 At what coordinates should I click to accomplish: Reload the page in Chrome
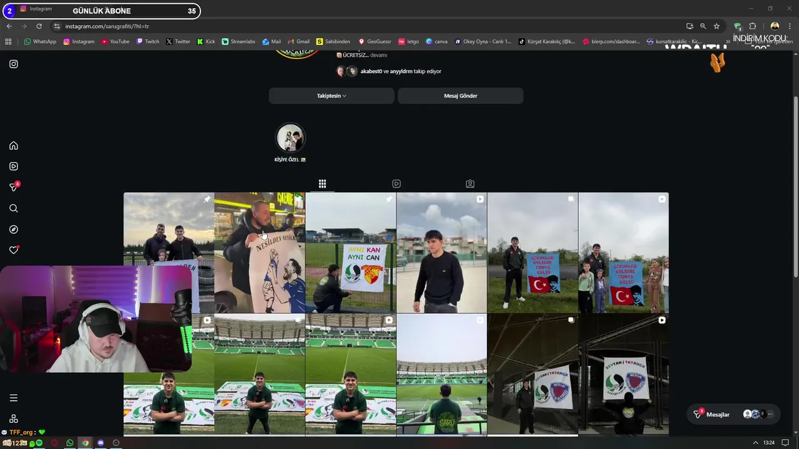point(39,26)
